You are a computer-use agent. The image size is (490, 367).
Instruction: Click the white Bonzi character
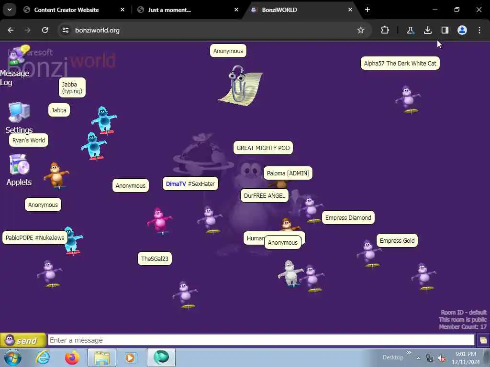point(290,273)
